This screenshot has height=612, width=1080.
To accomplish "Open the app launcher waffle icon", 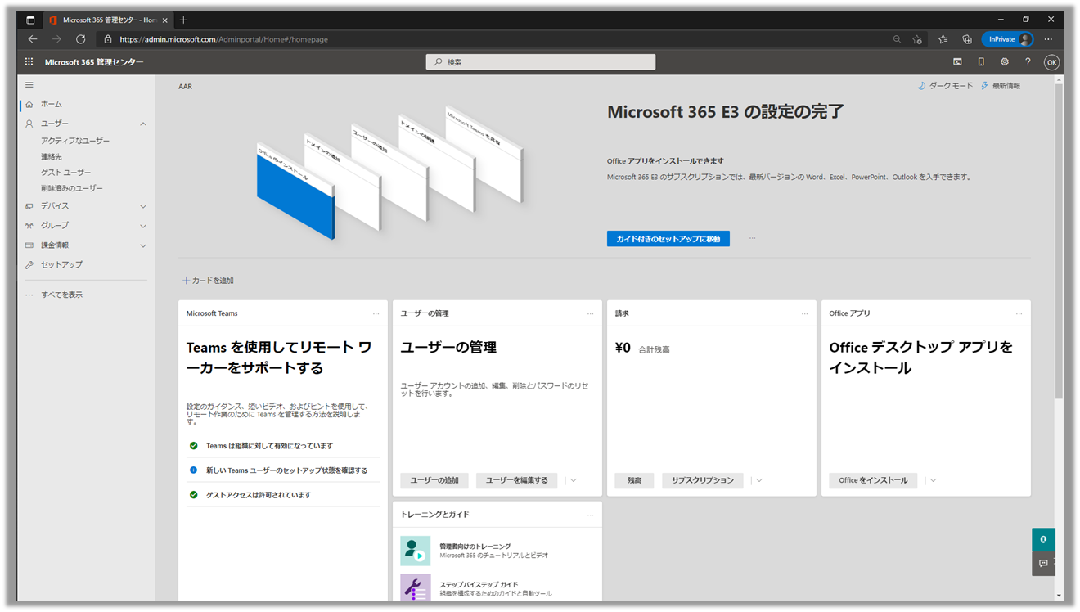I will [29, 61].
